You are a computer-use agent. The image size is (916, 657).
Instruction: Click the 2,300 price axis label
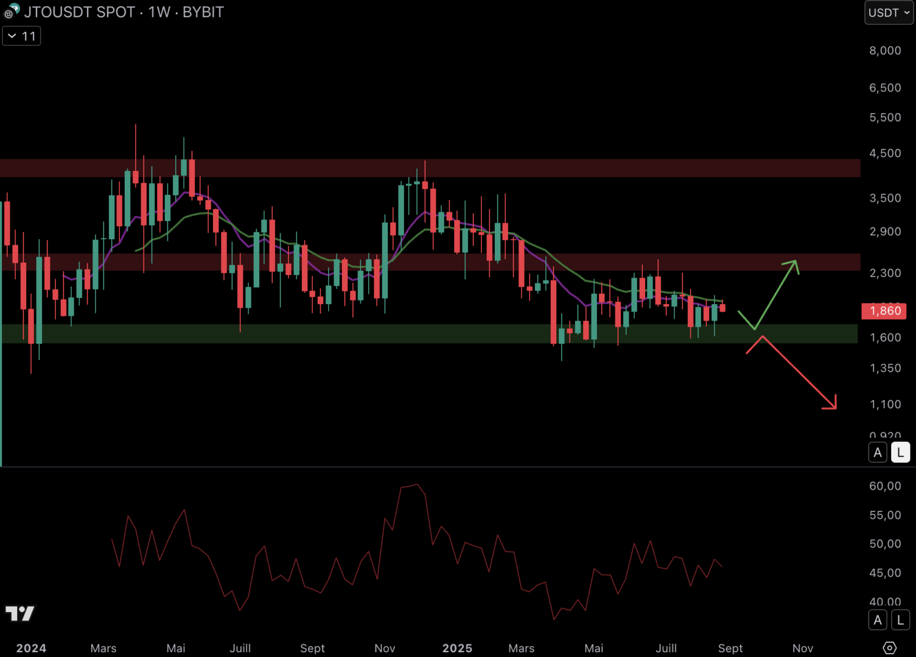pos(885,273)
